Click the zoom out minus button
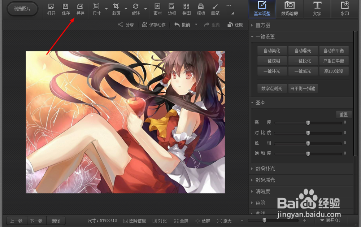The width and height of the screenshot is (361, 227). (x=242, y=221)
